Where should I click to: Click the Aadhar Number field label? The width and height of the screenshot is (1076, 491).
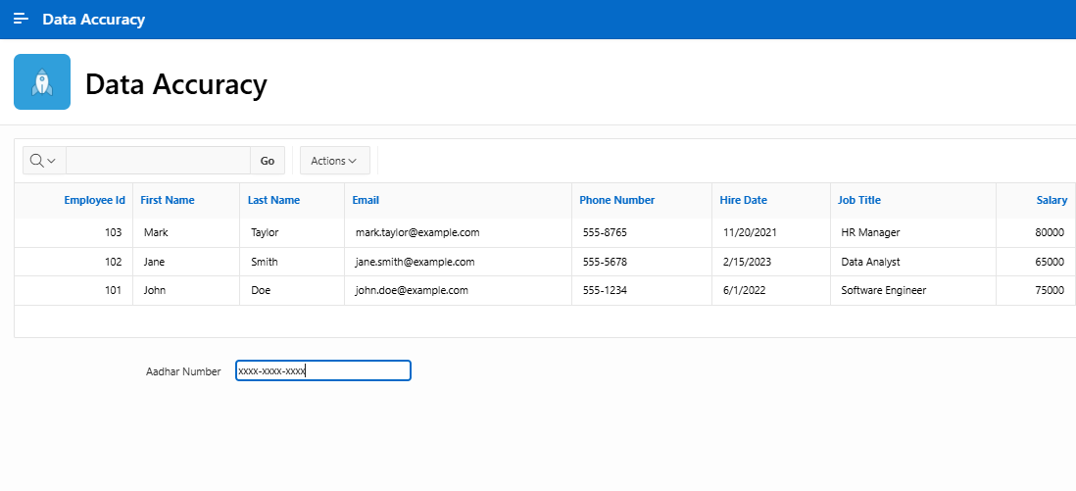(183, 371)
